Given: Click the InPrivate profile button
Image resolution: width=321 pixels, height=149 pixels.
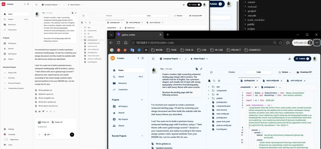Looking at the screenshot, I should tap(302, 43).
